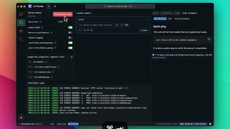
Task: Show info for /v1/chat/completions endpoint
Action: (59, 67)
